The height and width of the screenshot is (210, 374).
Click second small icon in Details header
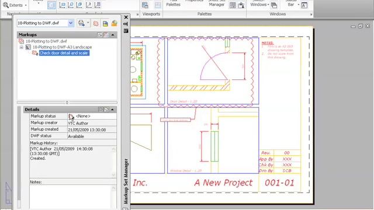(x=106, y=110)
